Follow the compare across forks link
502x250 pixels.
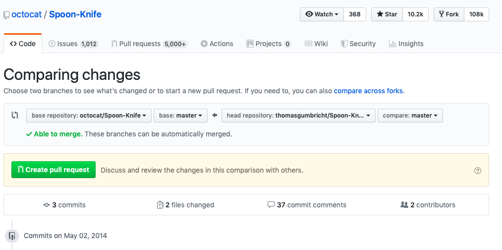point(368,91)
